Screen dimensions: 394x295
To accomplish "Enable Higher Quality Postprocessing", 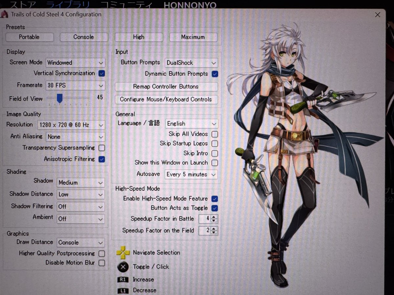I will click(x=102, y=254).
